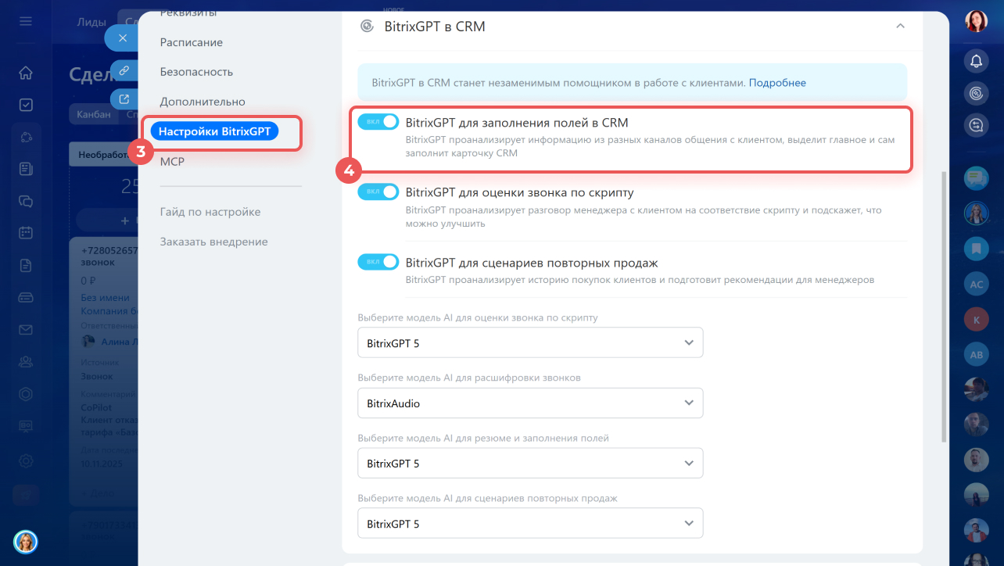Open AI model dropdown for call script evaluation
1004x566 pixels.
pyautogui.click(x=530, y=342)
